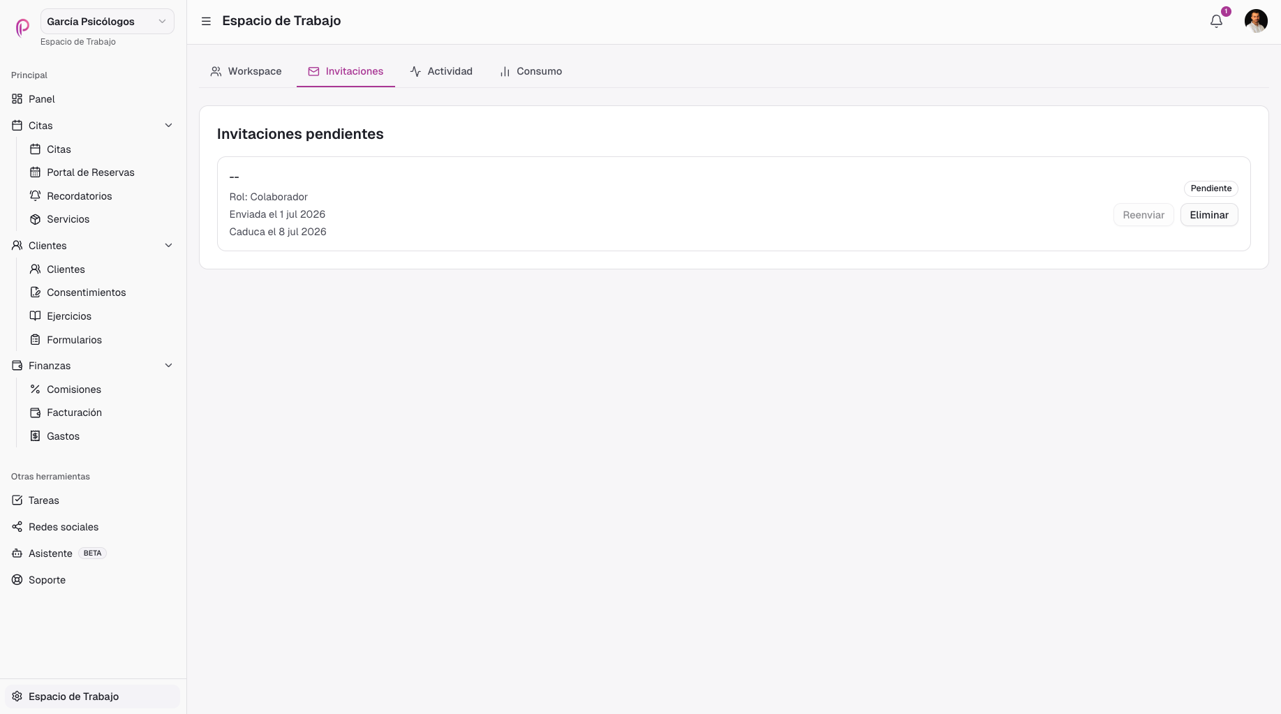Open Comisiones percent icon item
Viewport: 1281px width, 714px height.
[x=35, y=389]
